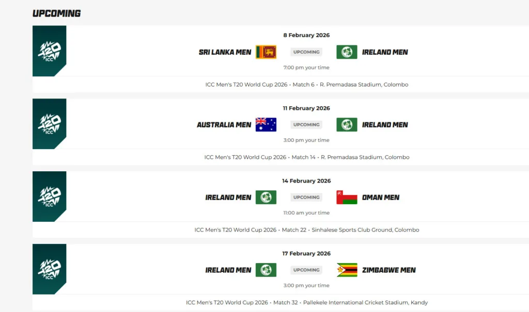529x312 pixels.
Task: Click Ireland flag in the Oman match
Action: [266, 198]
